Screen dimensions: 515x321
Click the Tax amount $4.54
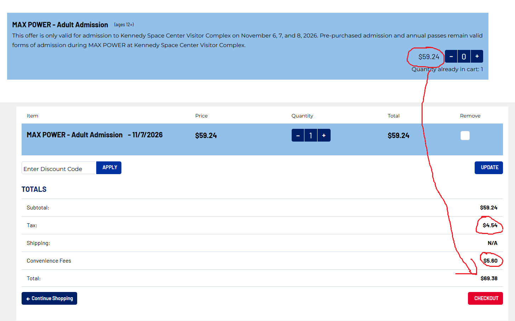(490, 225)
